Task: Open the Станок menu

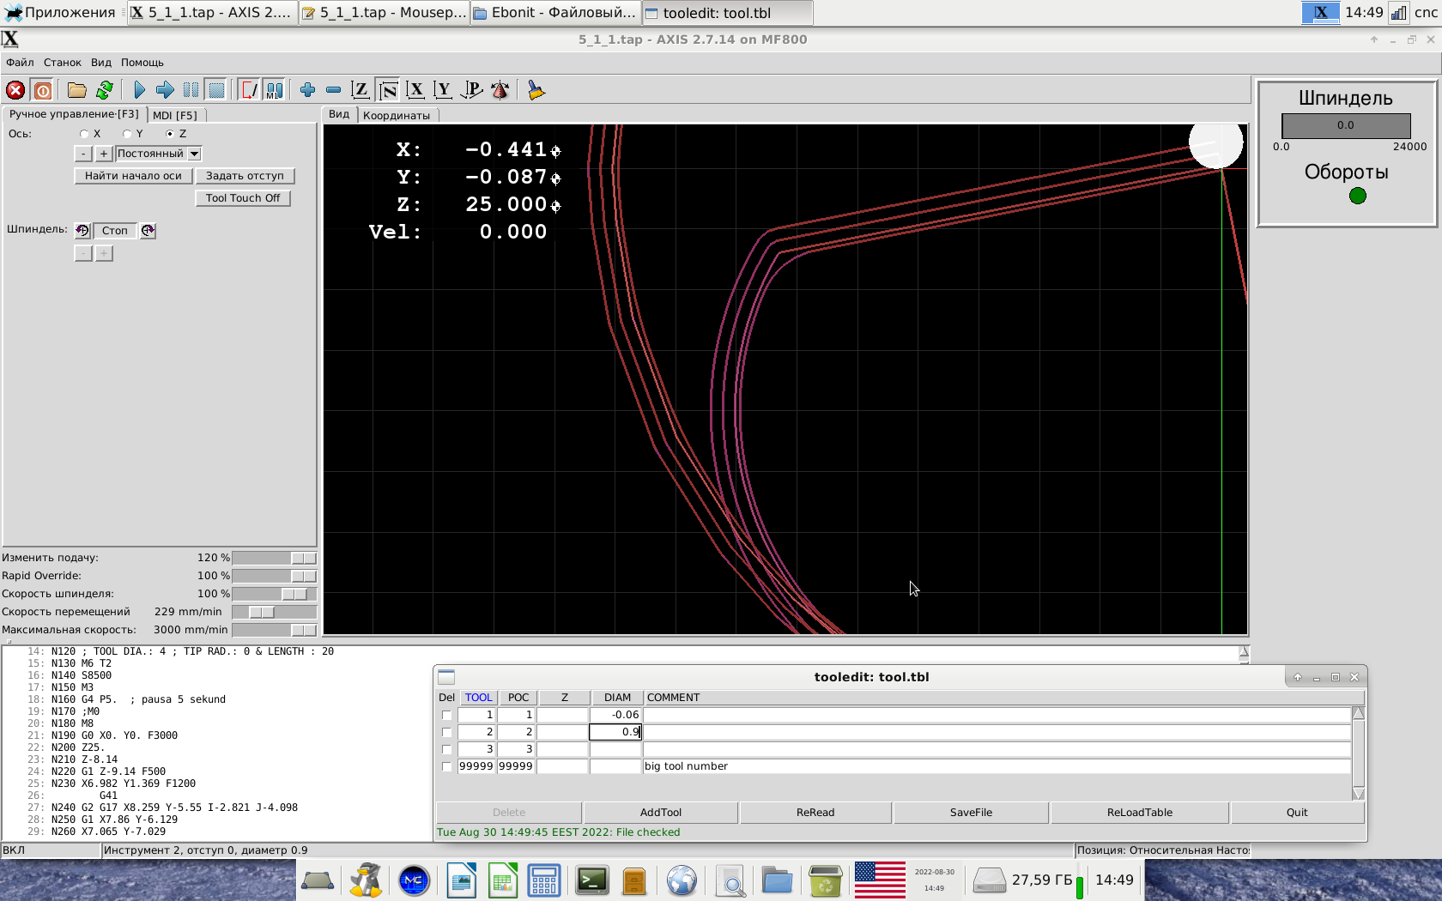Action: pos(62,63)
